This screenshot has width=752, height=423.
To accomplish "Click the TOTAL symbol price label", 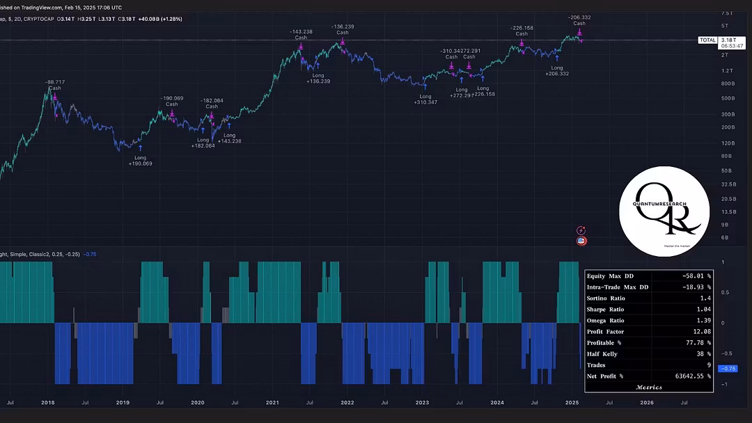I will tap(707, 40).
